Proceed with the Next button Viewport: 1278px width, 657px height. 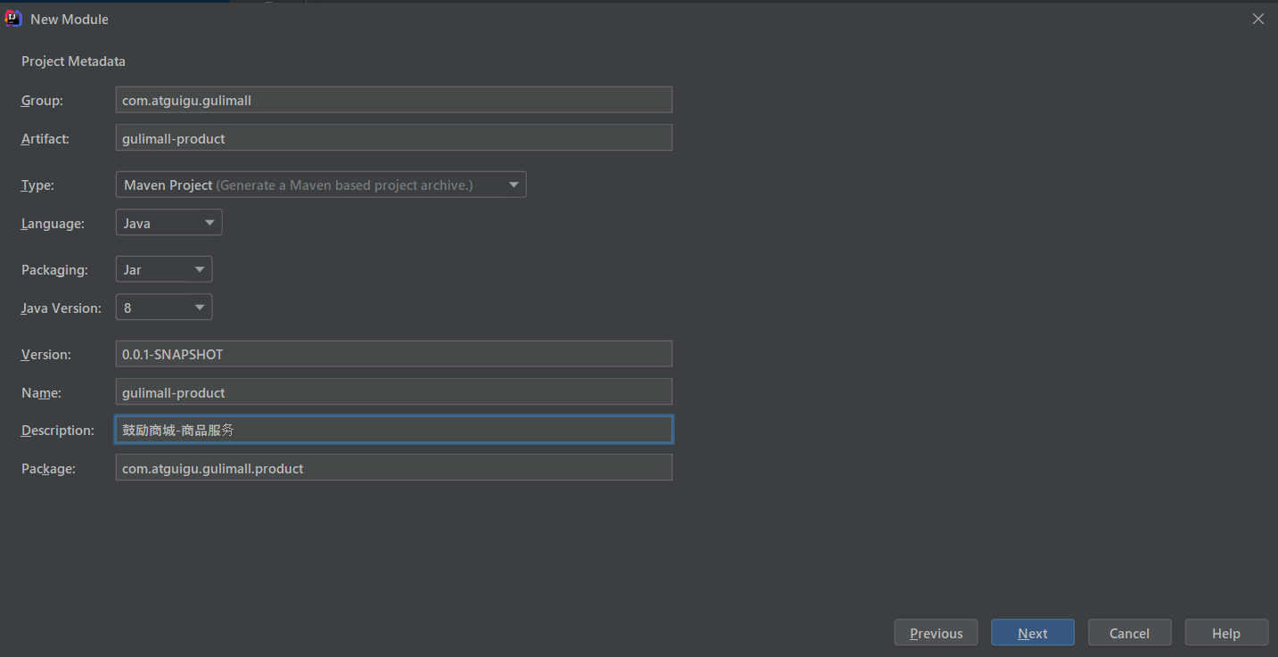click(1033, 633)
